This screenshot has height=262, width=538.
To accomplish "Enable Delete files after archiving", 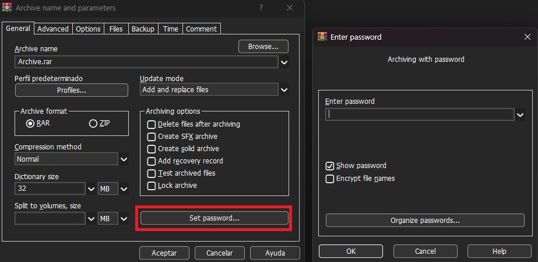I will 152,124.
